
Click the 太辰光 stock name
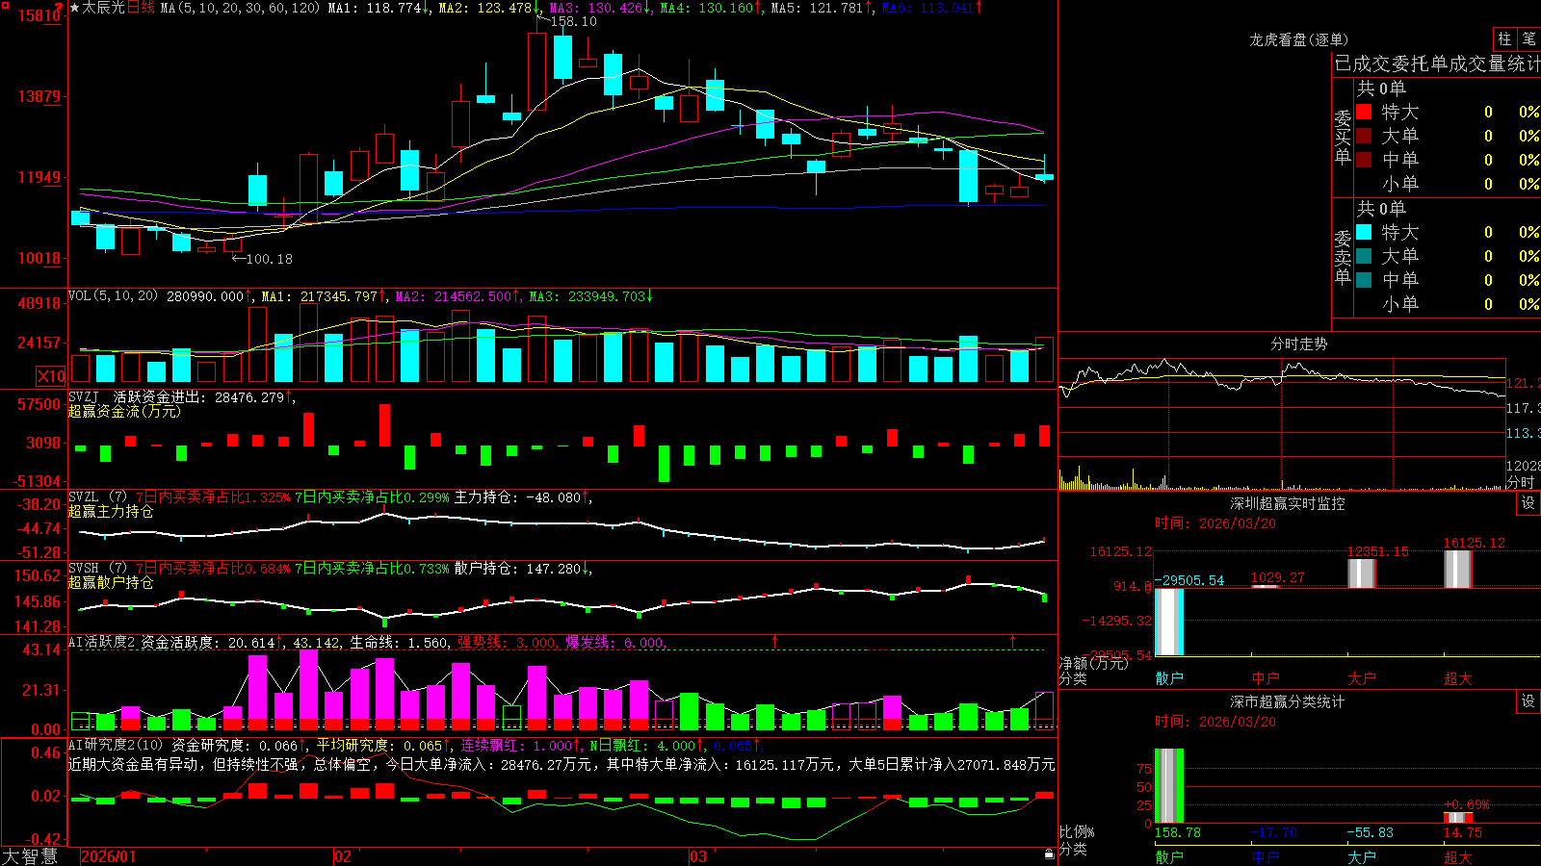pos(104,8)
